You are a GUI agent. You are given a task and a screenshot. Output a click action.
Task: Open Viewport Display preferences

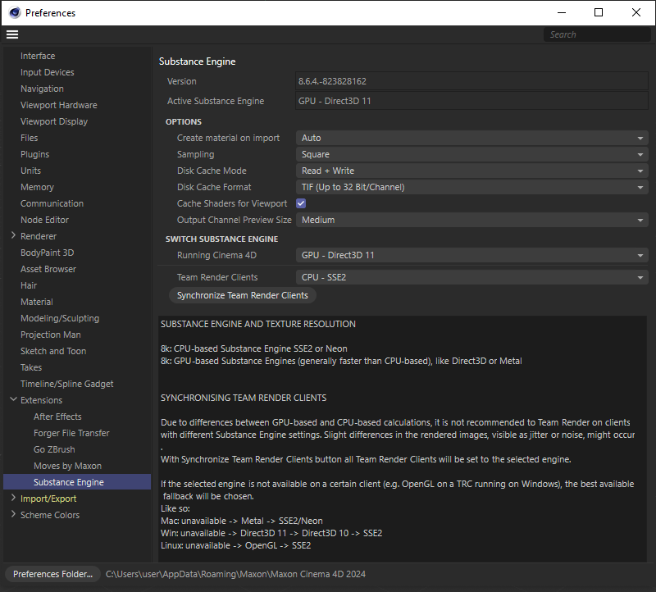pos(54,121)
